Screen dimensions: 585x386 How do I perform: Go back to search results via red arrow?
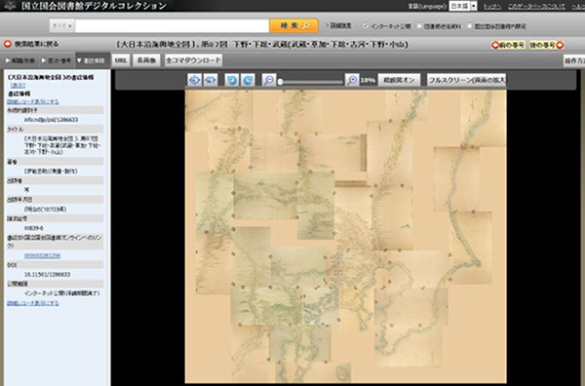[x=8, y=44]
